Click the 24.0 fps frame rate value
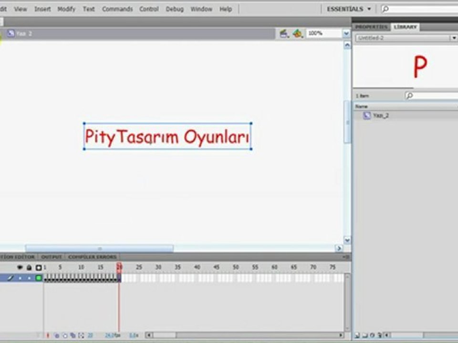The width and height of the screenshot is (458, 343). [113, 336]
